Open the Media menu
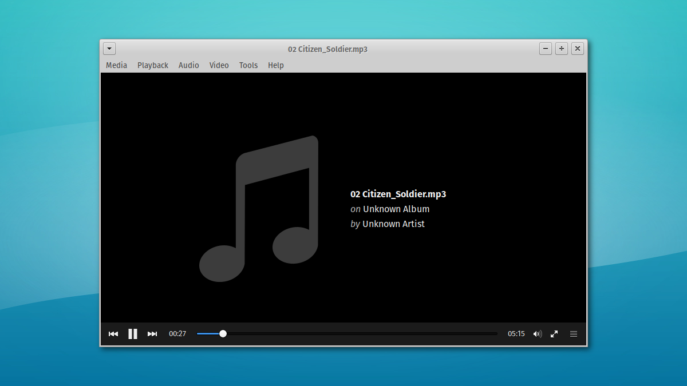 (116, 65)
